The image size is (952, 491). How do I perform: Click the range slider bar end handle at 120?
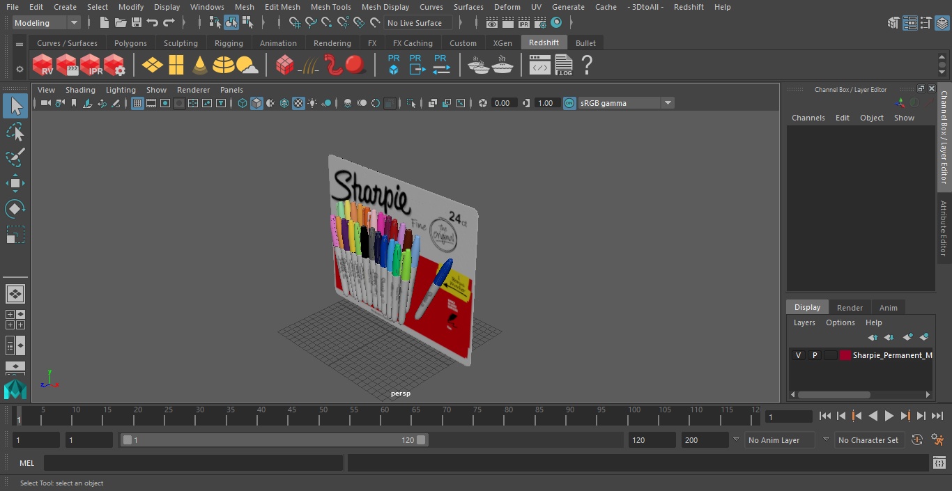[x=421, y=440]
